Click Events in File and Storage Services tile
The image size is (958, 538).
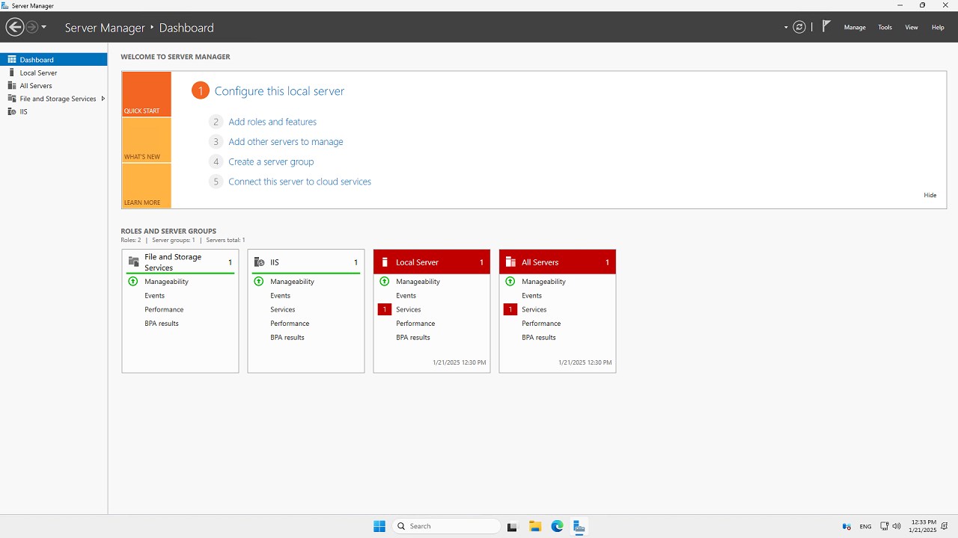click(x=154, y=296)
